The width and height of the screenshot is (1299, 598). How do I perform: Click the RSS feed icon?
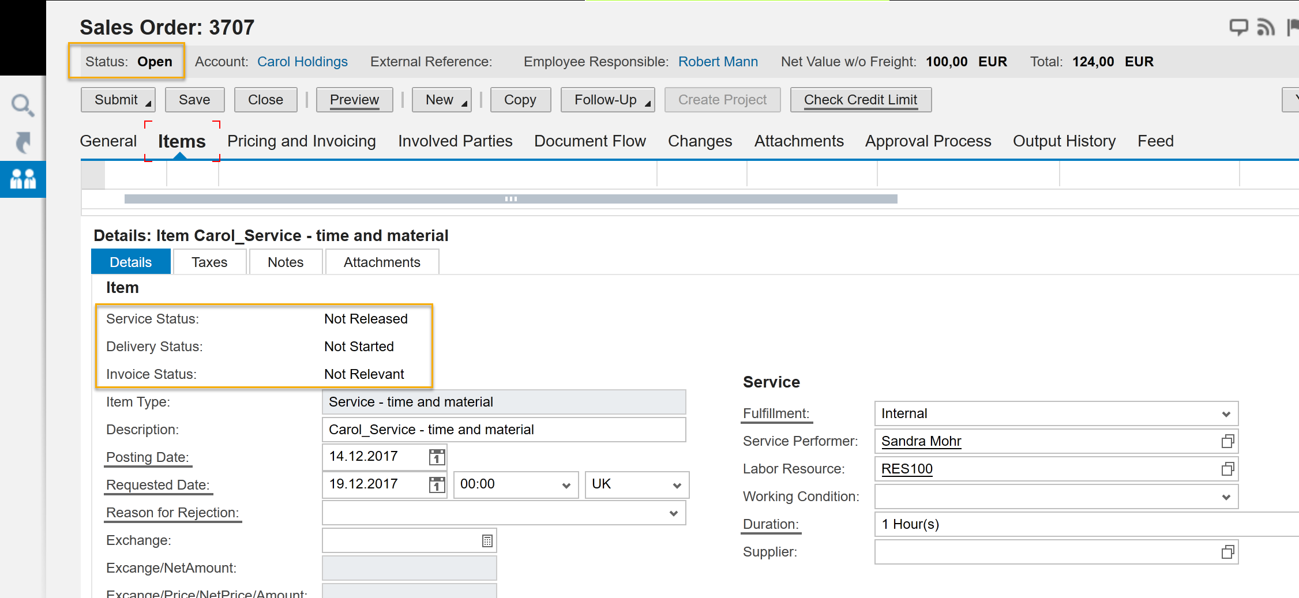pos(1266,27)
